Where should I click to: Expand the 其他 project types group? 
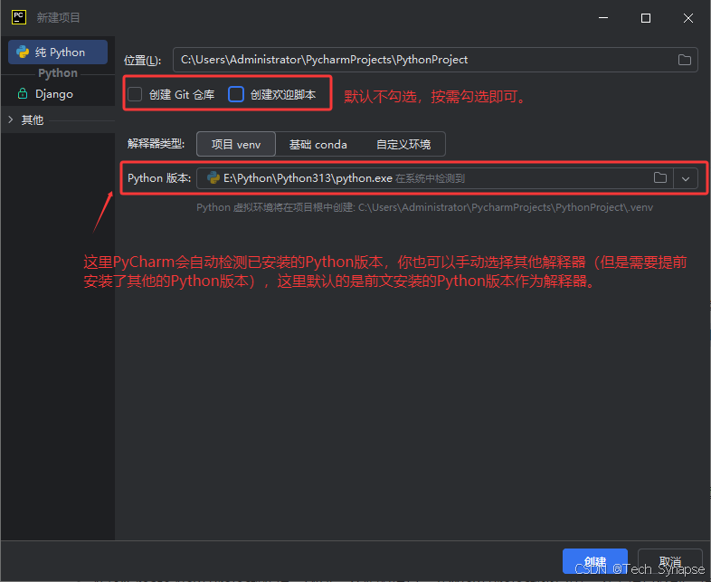(11, 119)
